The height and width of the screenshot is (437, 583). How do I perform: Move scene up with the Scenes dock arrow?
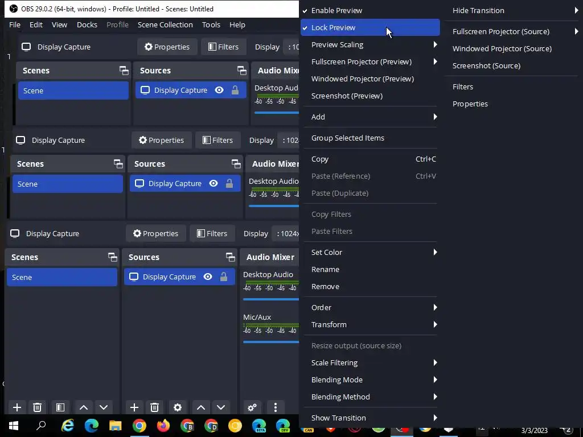[84, 407]
